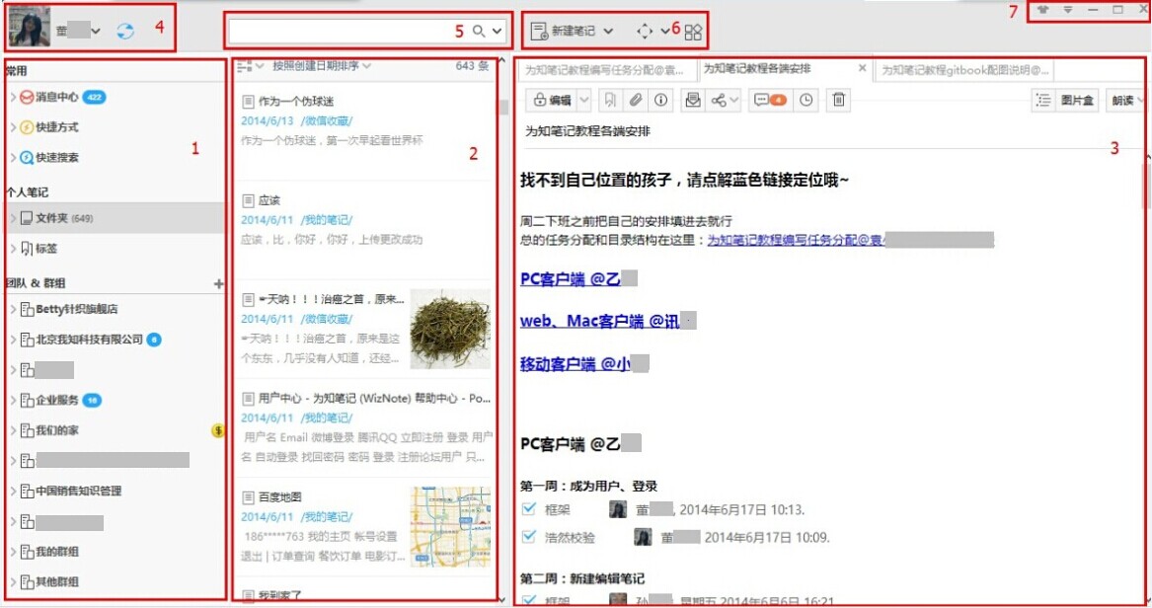Open dropdown arrow next to 新建笔记
The image size is (1152, 608).
pos(608,31)
